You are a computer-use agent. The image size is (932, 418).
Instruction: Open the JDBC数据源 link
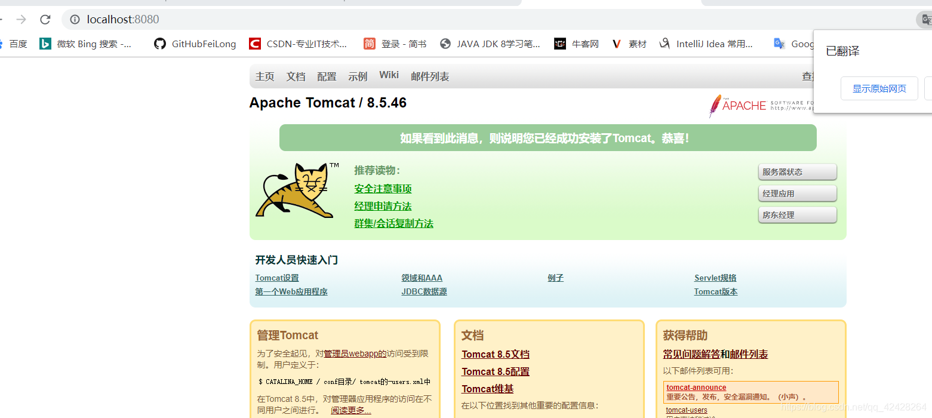coord(425,291)
